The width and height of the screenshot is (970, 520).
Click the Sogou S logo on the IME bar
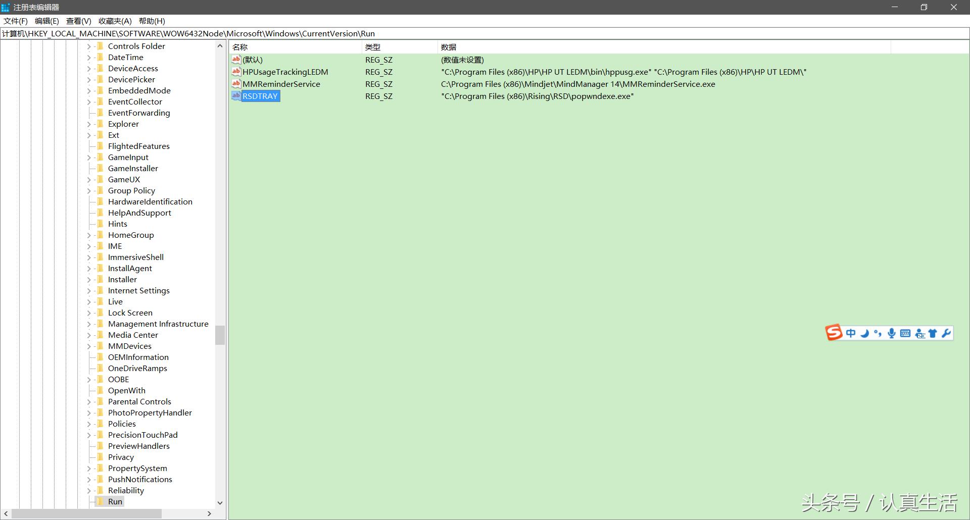pos(834,333)
